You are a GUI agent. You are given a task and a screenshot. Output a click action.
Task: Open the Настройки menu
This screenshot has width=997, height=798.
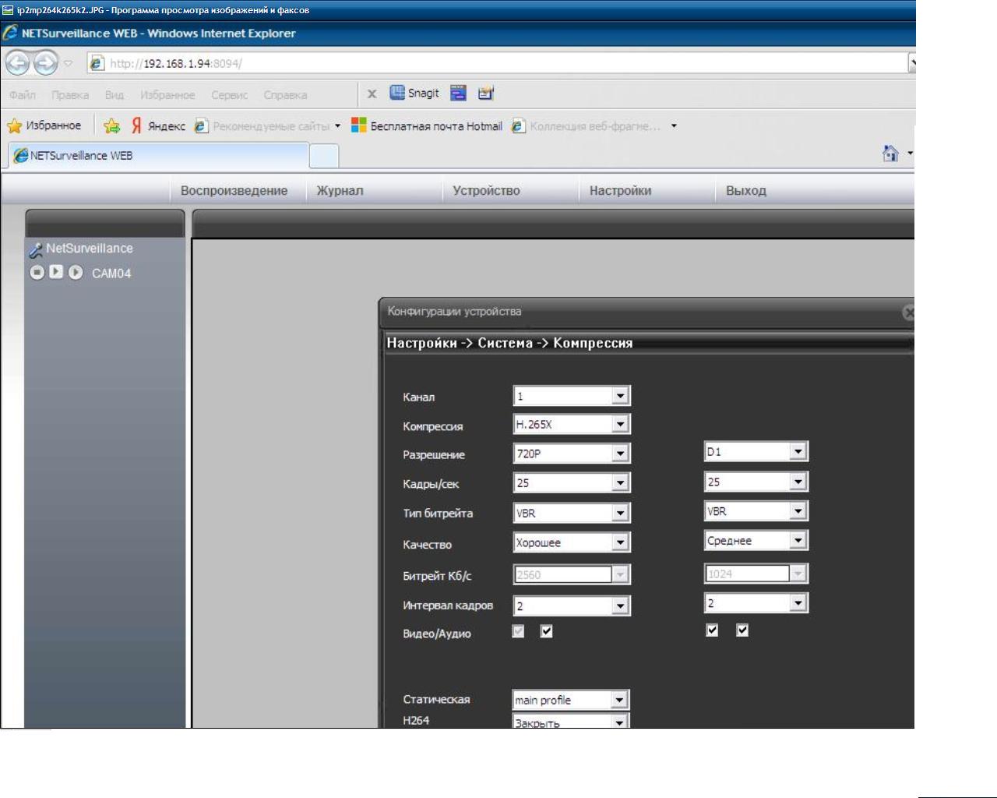click(x=620, y=190)
